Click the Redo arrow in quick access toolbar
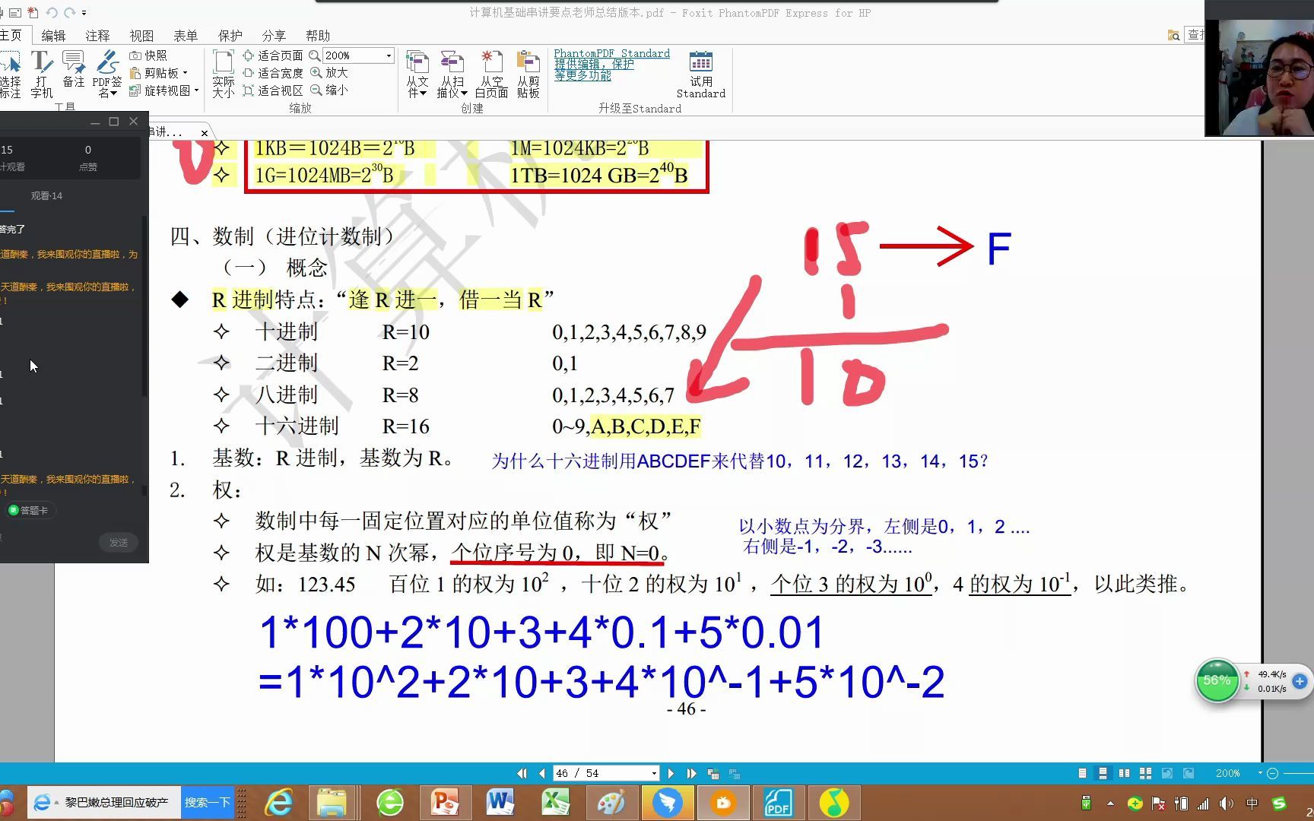 pyautogui.click(x=69, y=12)
